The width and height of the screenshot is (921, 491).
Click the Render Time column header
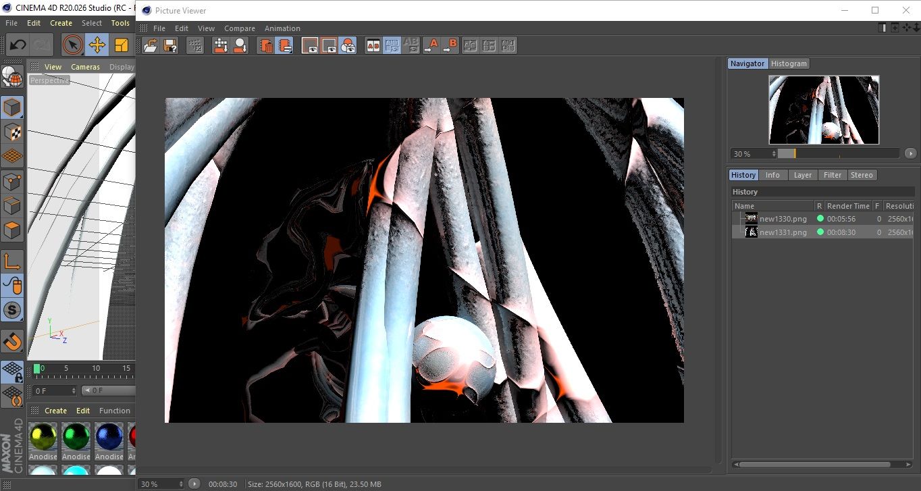coord(848,206)
